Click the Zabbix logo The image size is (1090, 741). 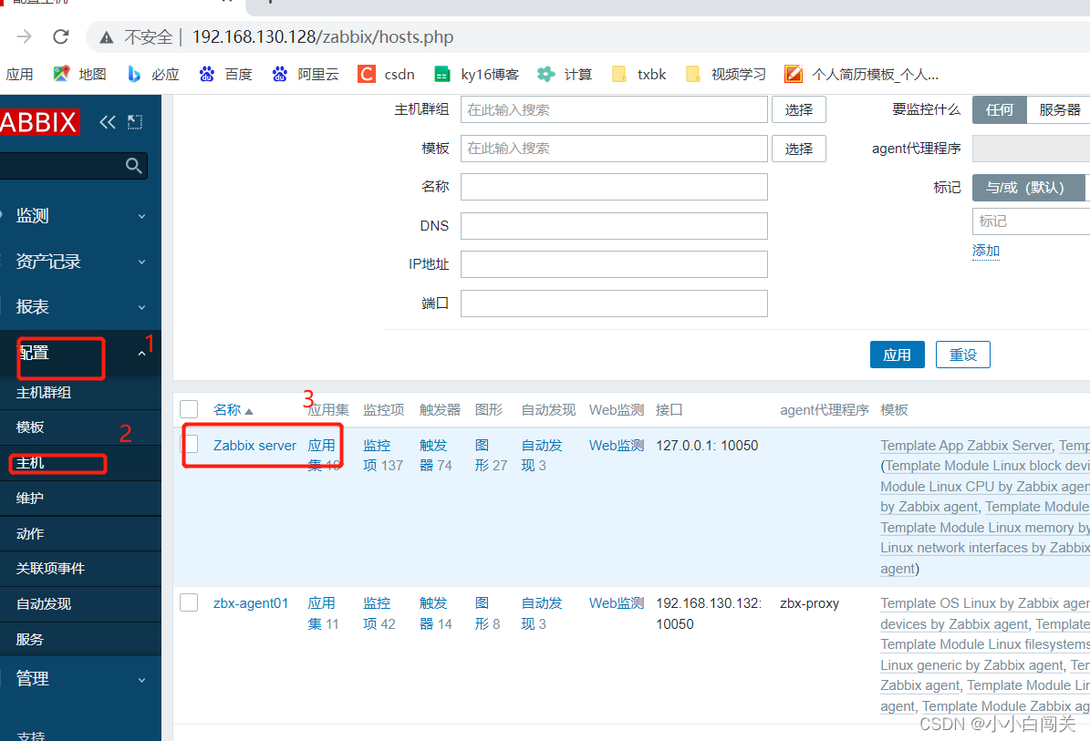pyautogui.click(x=39, y=122)
